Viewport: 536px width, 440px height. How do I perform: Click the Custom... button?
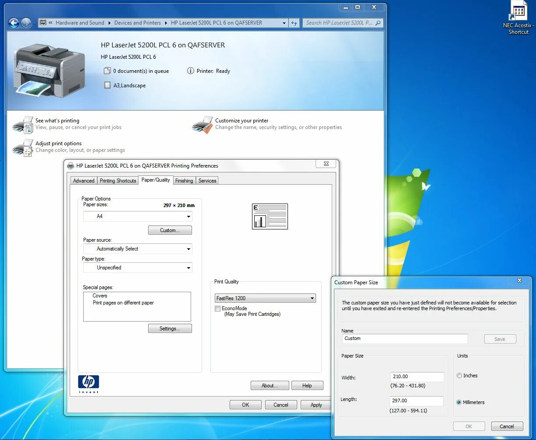tap(170, 230)
